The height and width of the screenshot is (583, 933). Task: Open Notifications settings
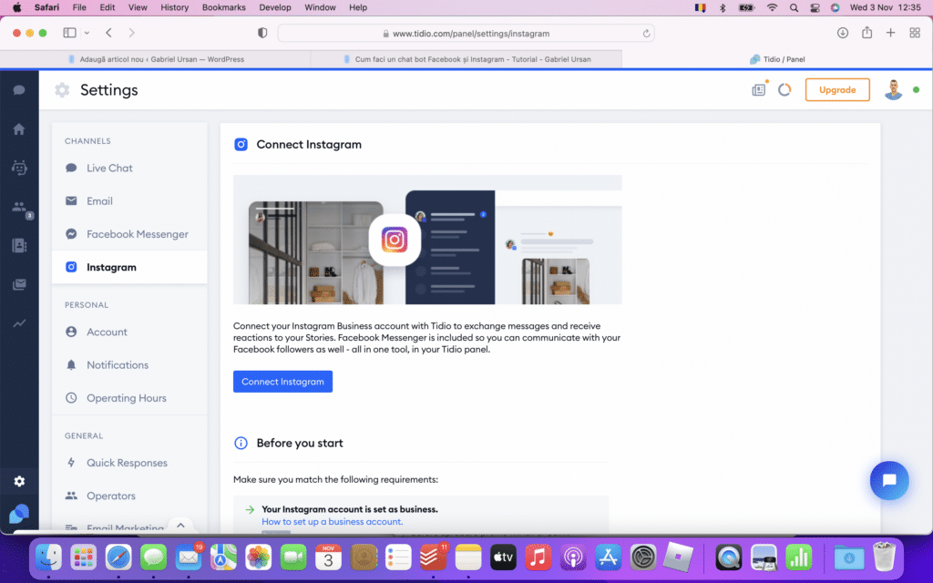tap(129, 365)
